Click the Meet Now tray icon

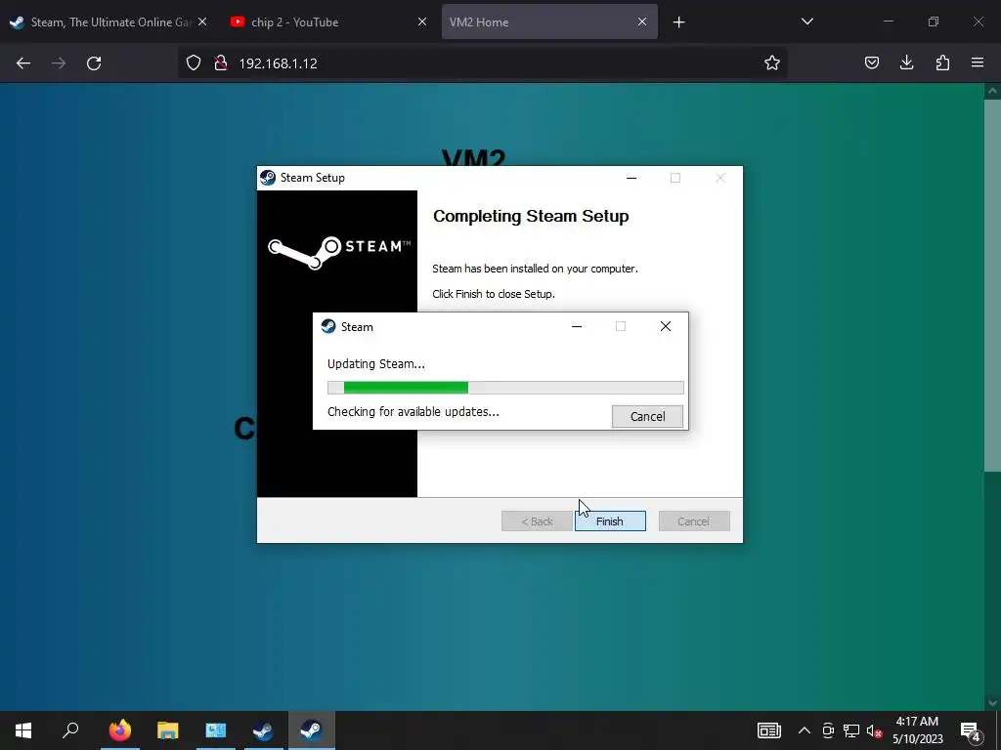[x=828, y=730]
